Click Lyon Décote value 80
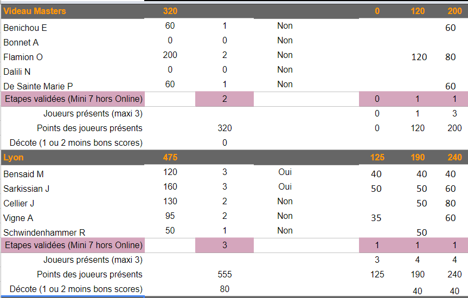Screen dimensions: 468x298 click(225, 289)
